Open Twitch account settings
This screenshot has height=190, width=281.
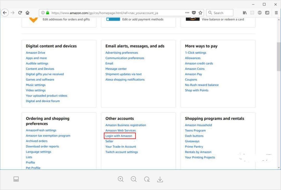(x=122, y=152)
